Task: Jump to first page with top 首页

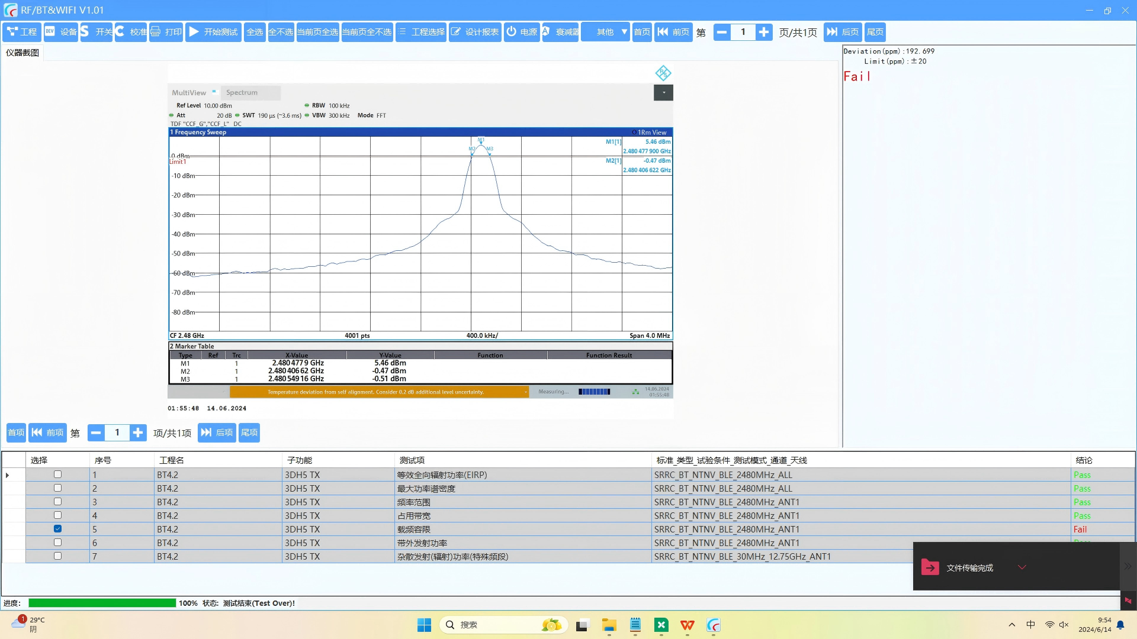Action: (x=642, y=32)
